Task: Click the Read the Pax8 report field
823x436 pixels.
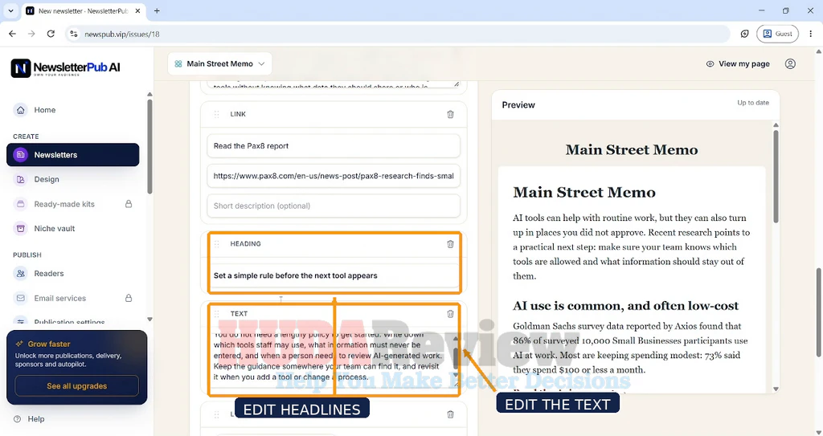Action: 334,146
